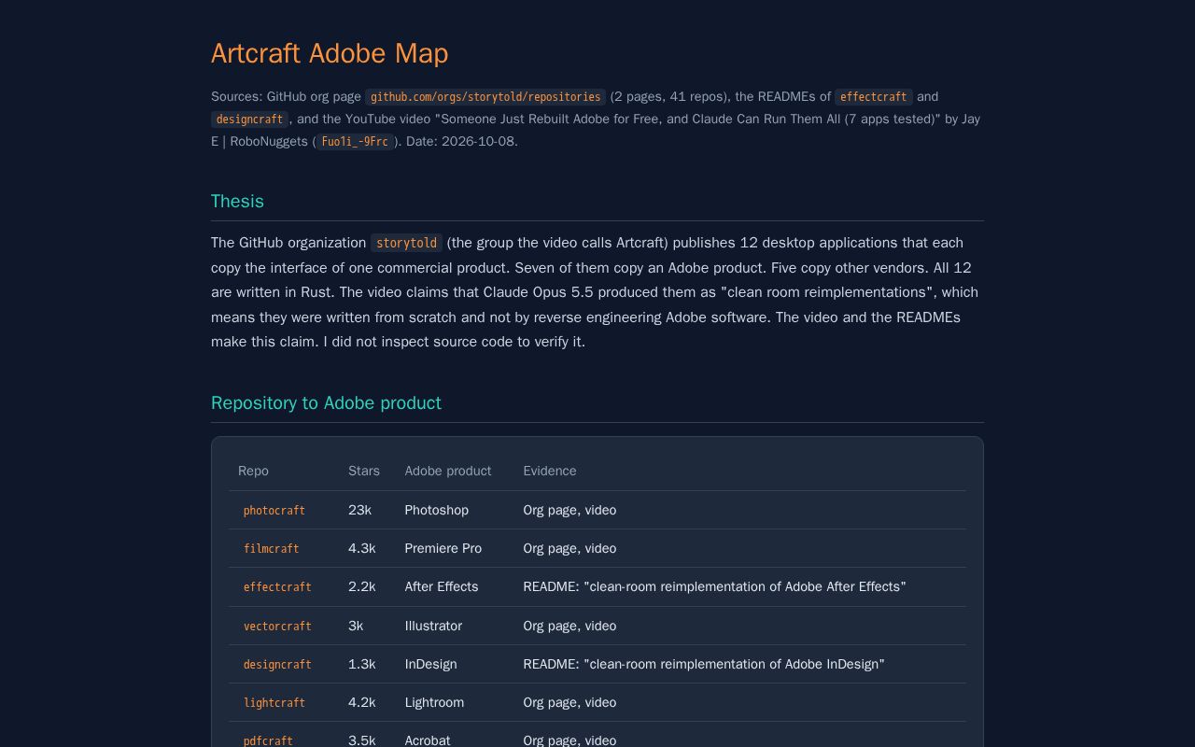
Task: Click the Stars column header
Action: (x=364, y=471)
